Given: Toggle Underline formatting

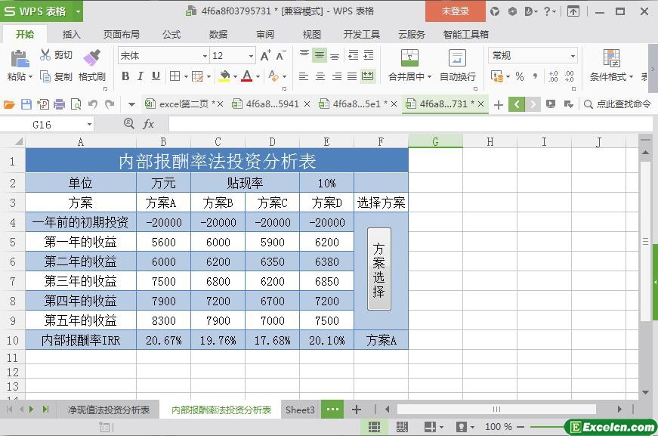Looking at the screenshot, I should [x=156, y=76].
